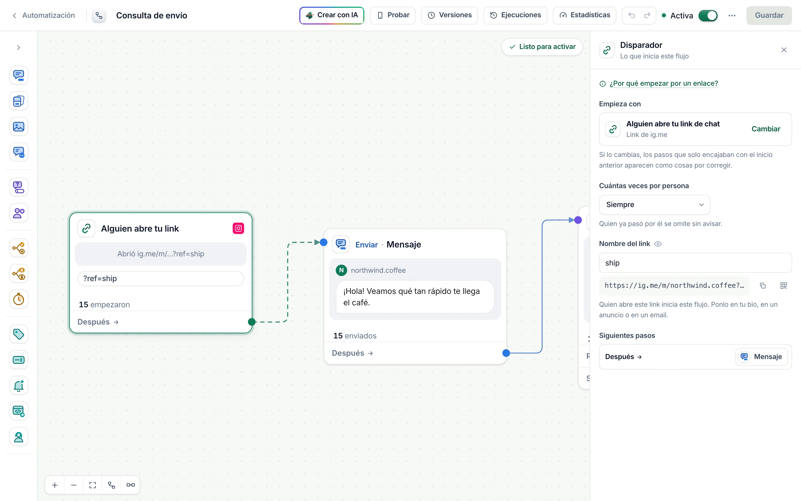
Task: Toggle the Activa automation switch
Action: tap(708, 16)
